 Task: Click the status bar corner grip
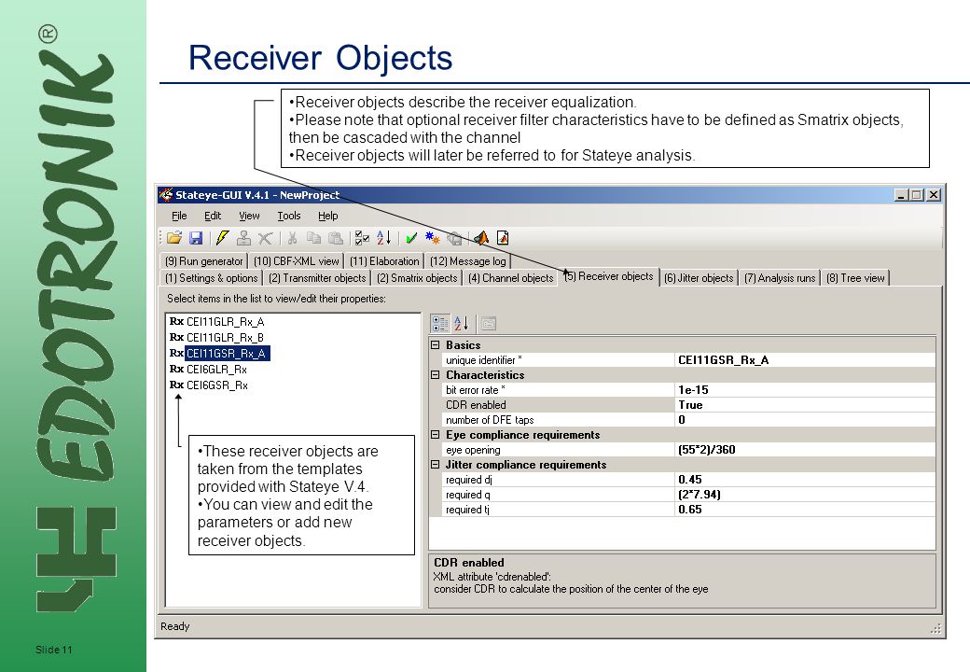(x=935, y=629)
